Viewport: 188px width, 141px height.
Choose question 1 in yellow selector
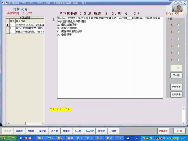tap(51, 109)
